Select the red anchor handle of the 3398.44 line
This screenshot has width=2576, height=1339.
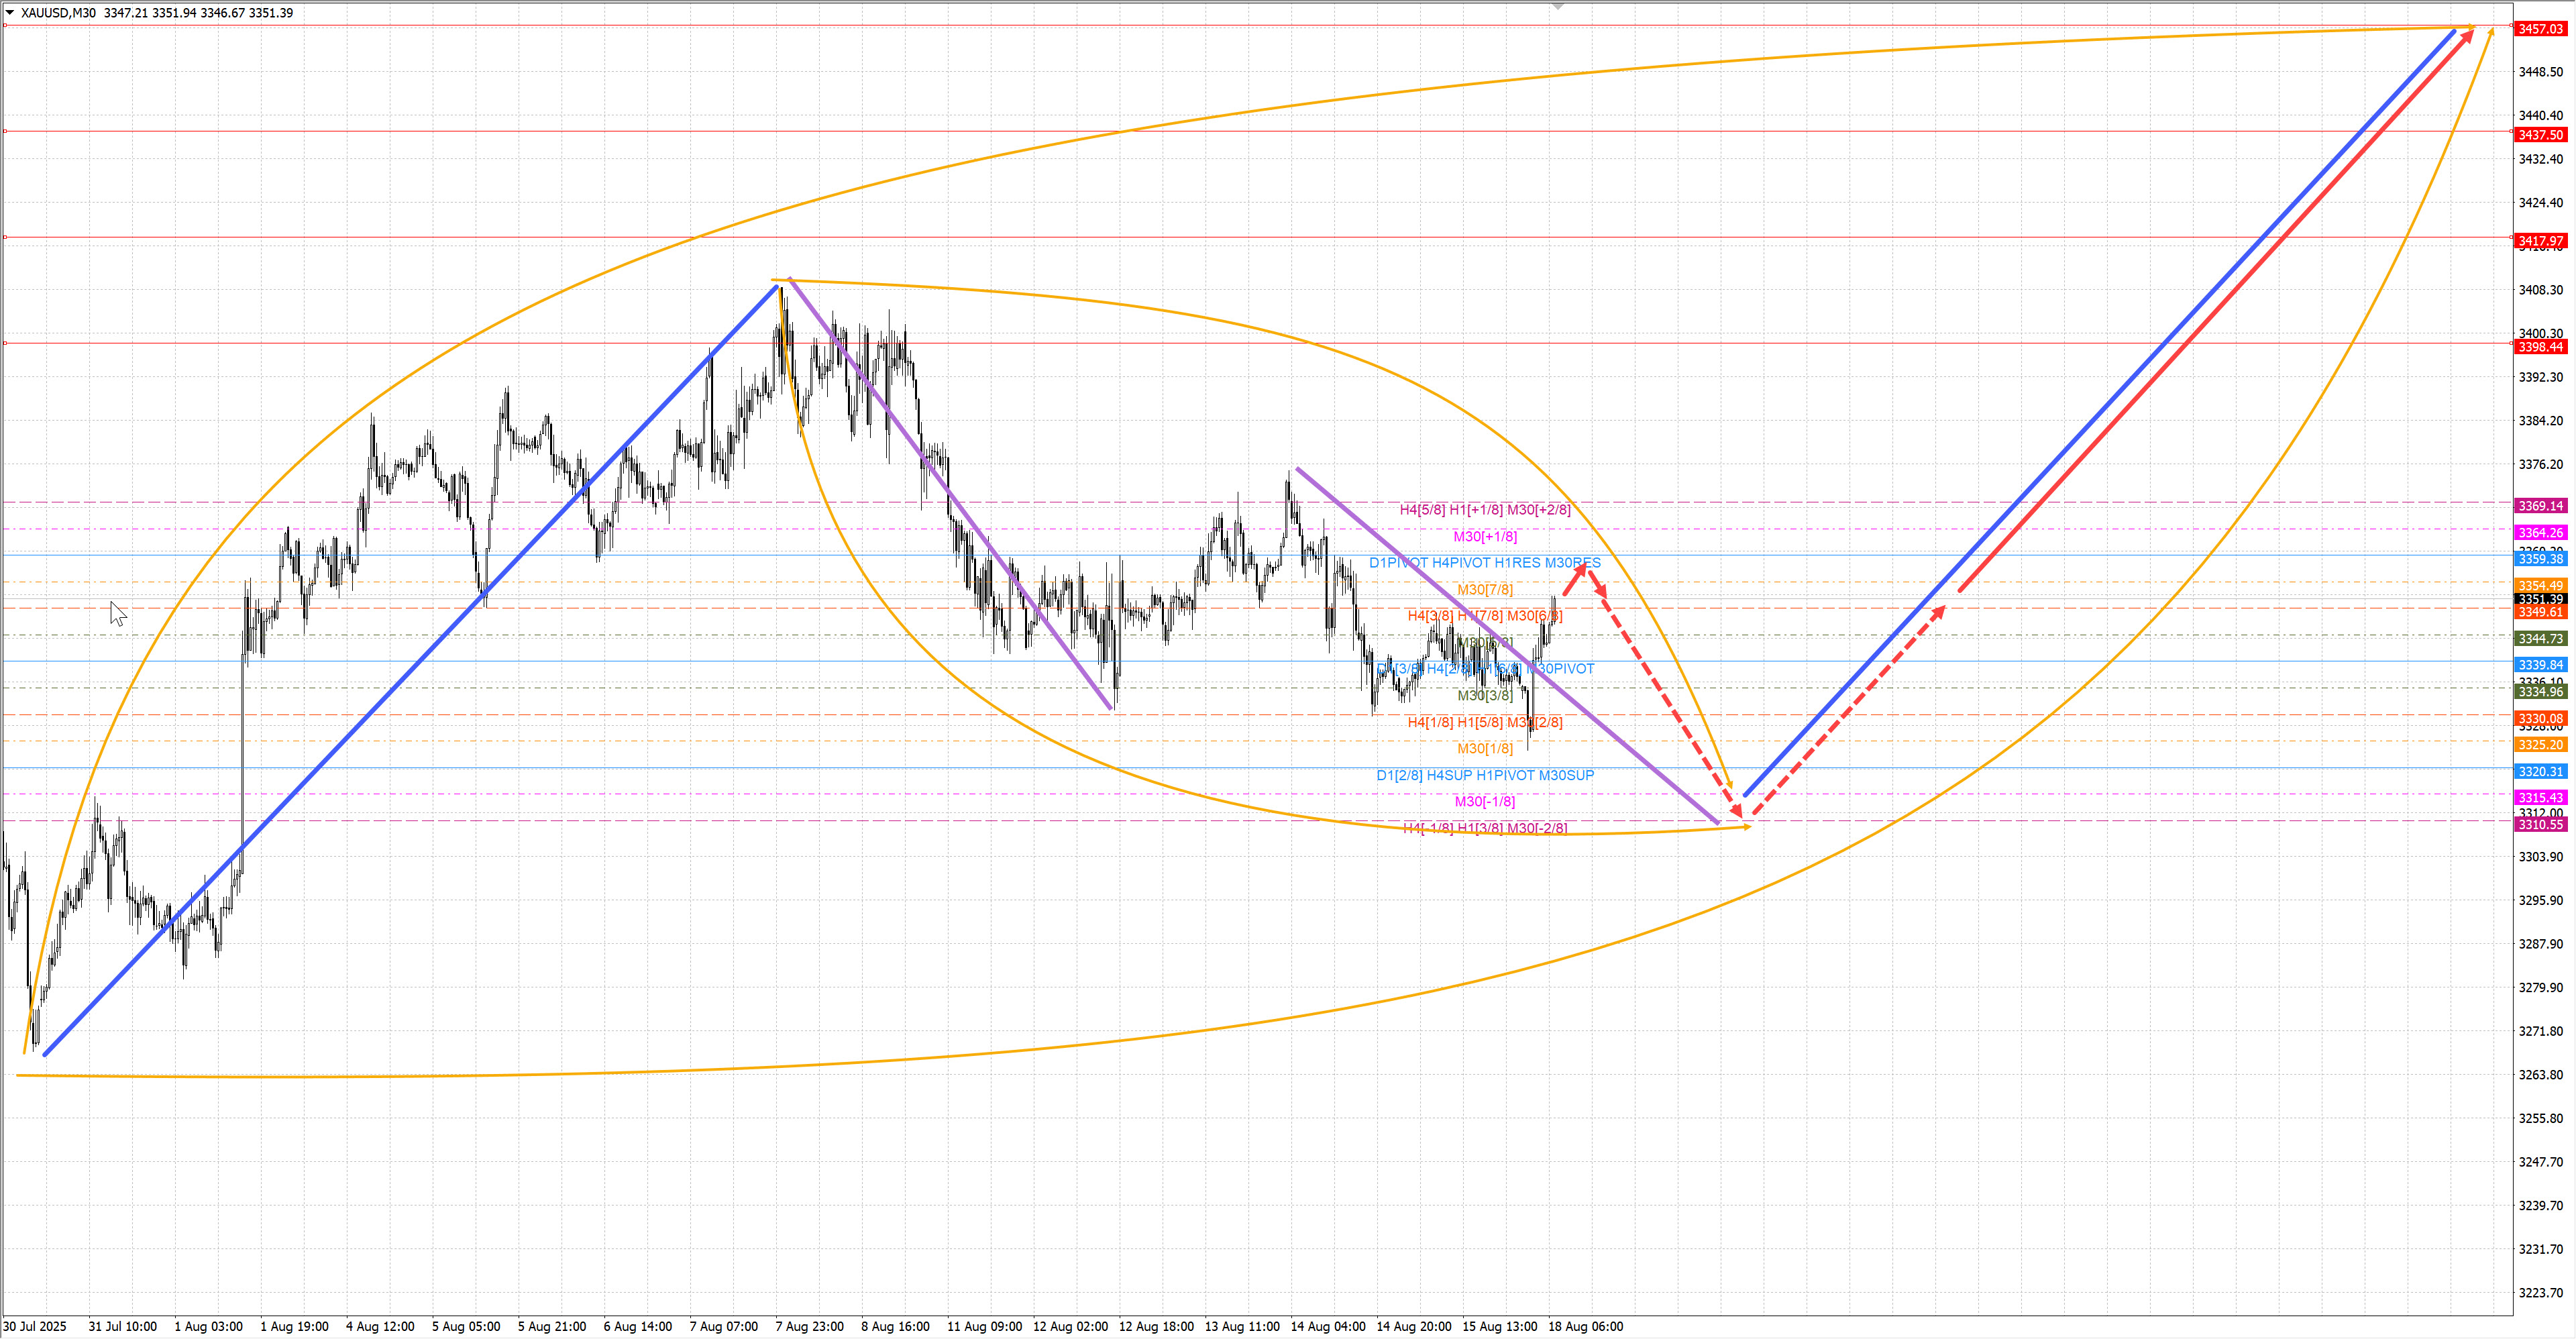[x=5, y=343]
